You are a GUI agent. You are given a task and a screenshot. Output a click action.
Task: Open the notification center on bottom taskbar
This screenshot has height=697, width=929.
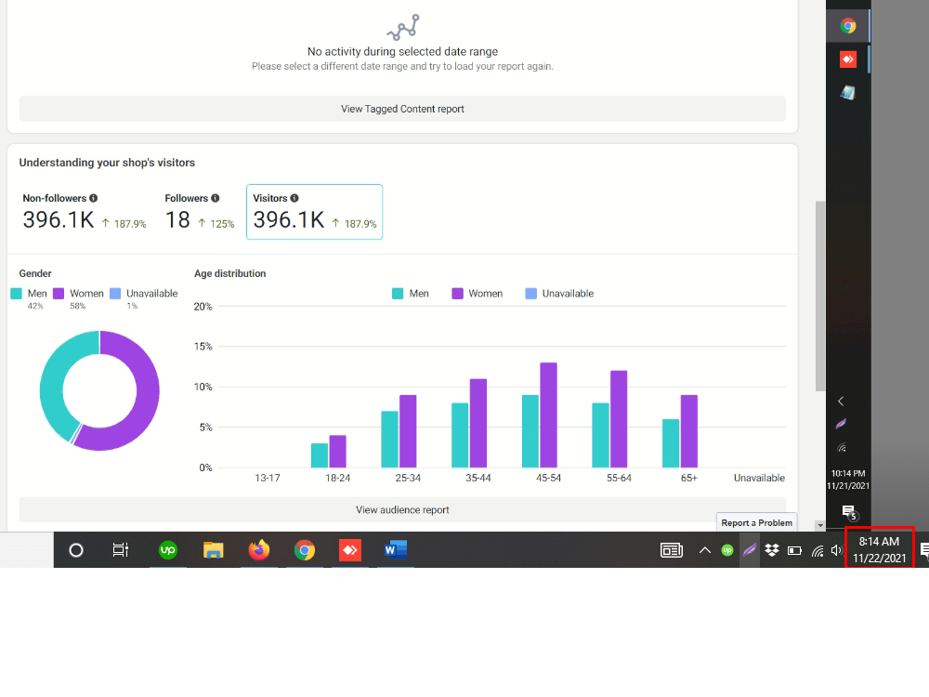[x=924, y=550]
